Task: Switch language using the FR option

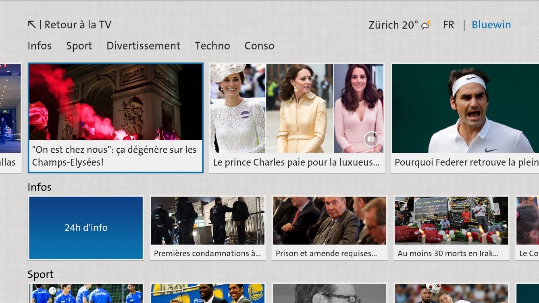Action: tap(448, 25)
